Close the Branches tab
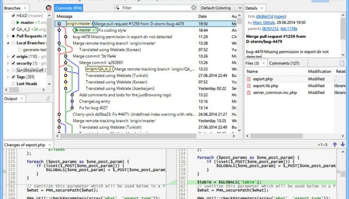This screenshot has height=199, width=349. click(25, 8)
